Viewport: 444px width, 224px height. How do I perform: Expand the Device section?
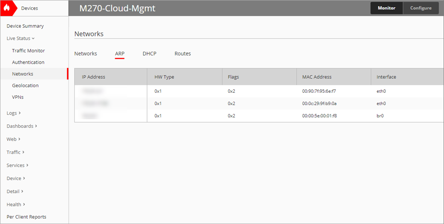[16, 178]
